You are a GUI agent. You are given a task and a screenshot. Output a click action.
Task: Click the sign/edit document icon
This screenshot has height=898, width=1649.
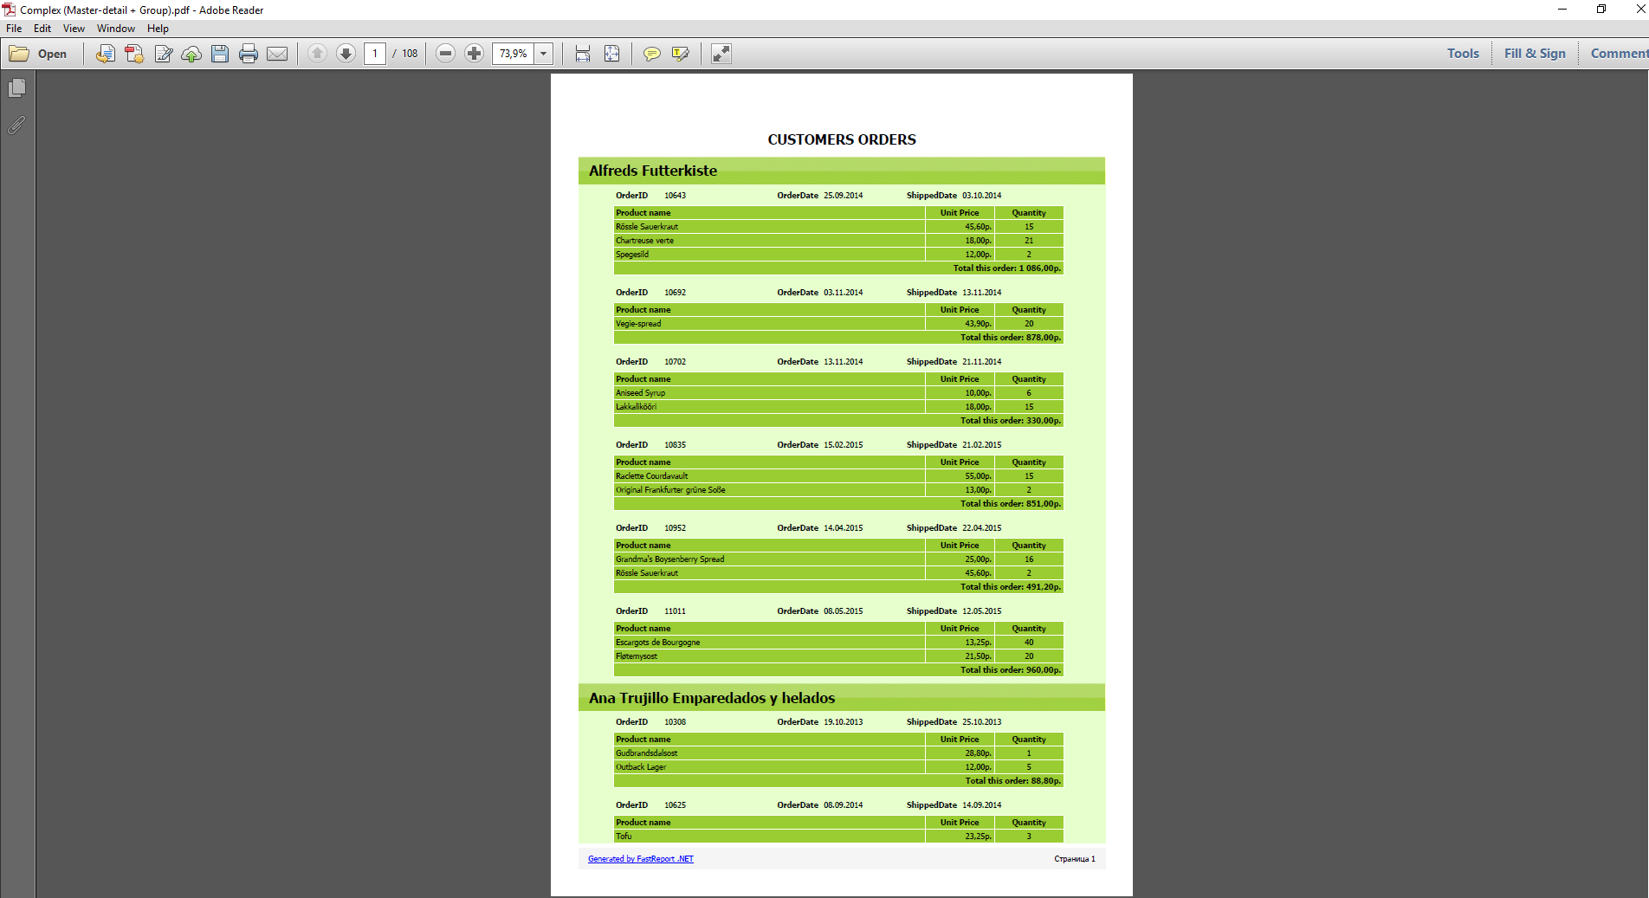163,54
